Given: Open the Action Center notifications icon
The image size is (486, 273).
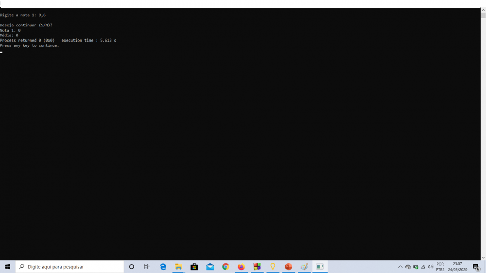Looking at the screenshot, I should [x=476, y=267].
